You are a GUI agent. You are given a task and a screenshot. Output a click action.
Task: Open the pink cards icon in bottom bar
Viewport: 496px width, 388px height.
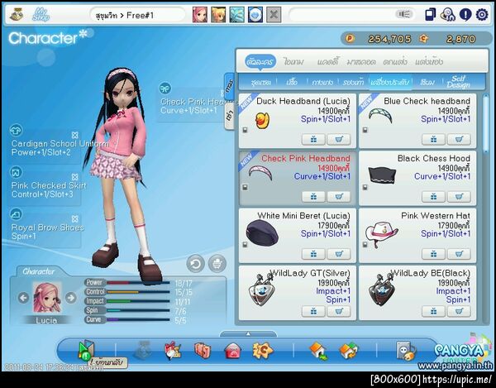point(203,351)
